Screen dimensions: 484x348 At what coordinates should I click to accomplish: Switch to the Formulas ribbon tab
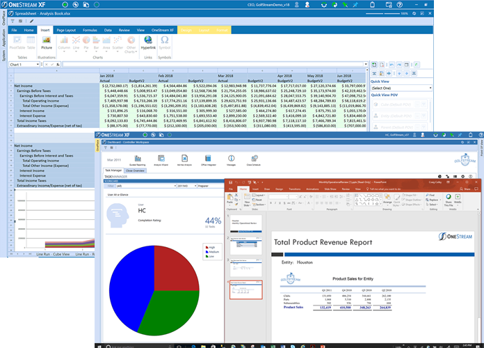coord(90,30)
